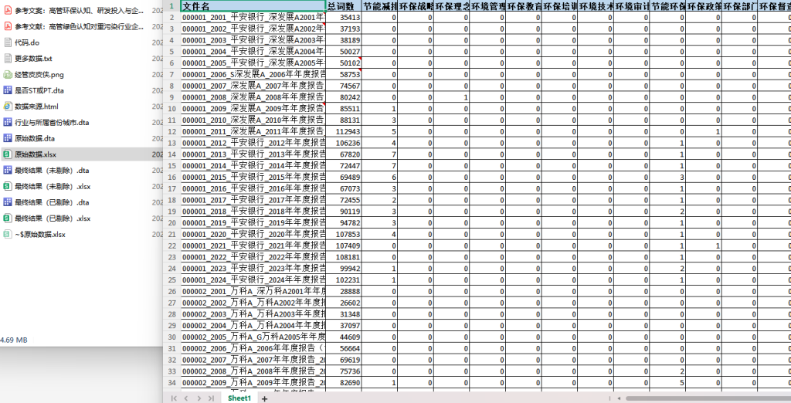Click the browser icon of 数据来源.html
Viewport: 791px width, 403px height.
click(x=8, y=107)
